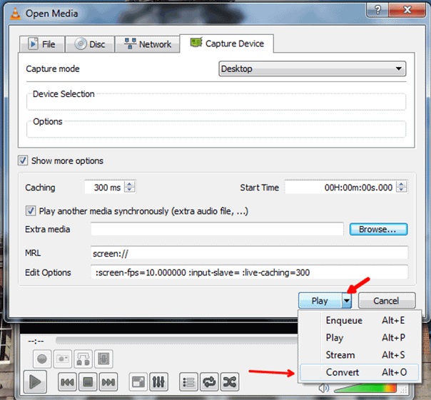This screenshot has width=431, height=400.
Task: Stop playback with the Stop button
Action: point(88,382)
